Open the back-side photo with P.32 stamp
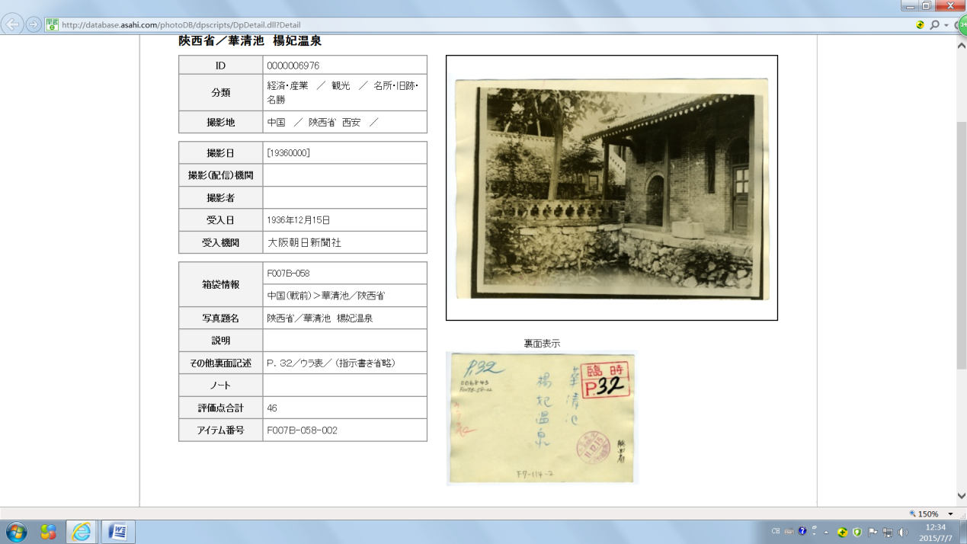 click(x=541, y=418)
